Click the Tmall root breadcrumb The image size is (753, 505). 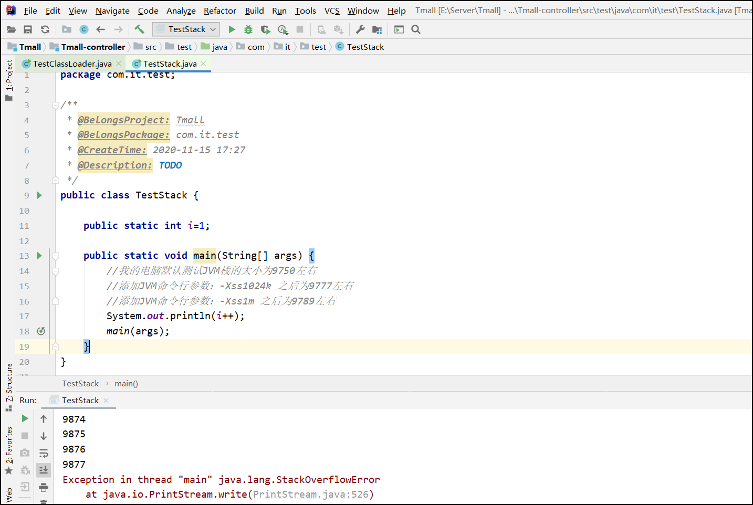coord(25,47)
